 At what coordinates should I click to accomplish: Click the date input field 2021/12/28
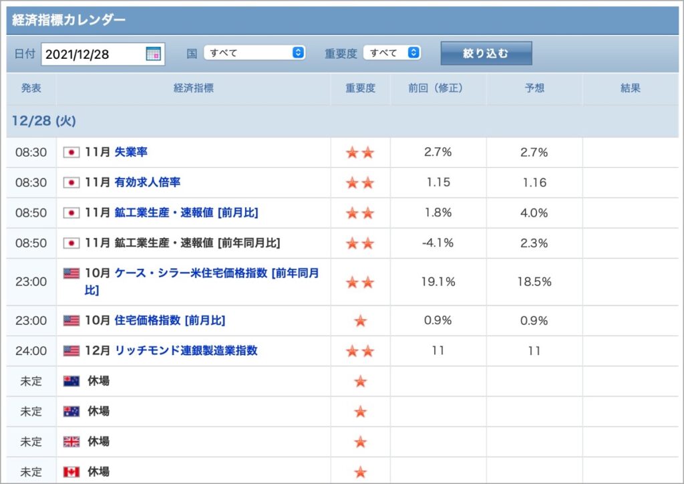pos(103,54)
